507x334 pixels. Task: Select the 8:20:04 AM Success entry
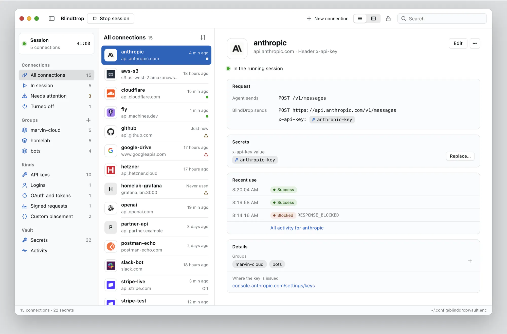[353, 190]
